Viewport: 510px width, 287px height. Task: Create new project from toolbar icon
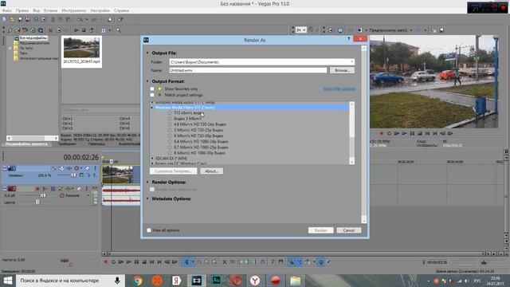[5, 19]
